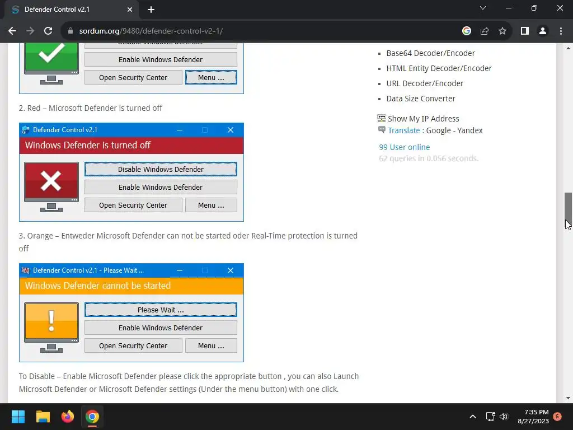The height and width of the screenshot is (430, 573).
Task: Click Enable Windows Defender in the red window
Action: [x=161, y=187]
